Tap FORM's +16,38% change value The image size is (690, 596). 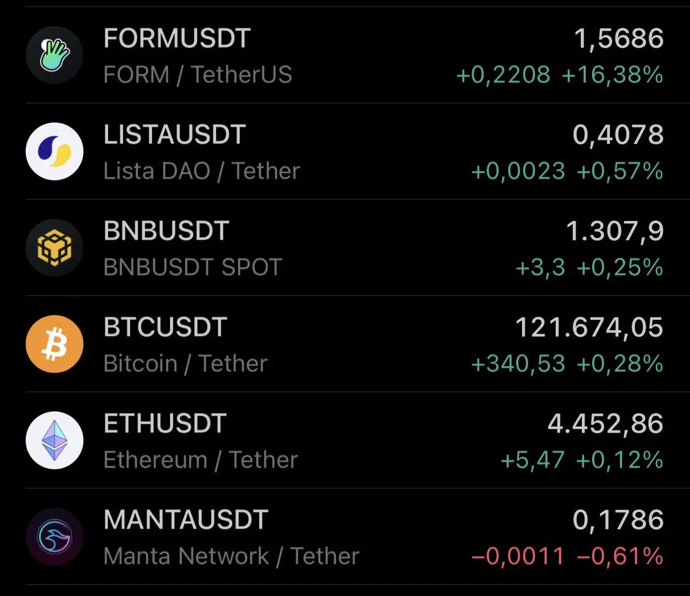(x=612, y=75)
